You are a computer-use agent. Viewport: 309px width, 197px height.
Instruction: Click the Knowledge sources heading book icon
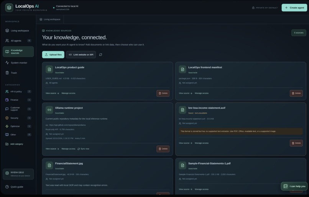pyautogui.click(x=43, y=31)
